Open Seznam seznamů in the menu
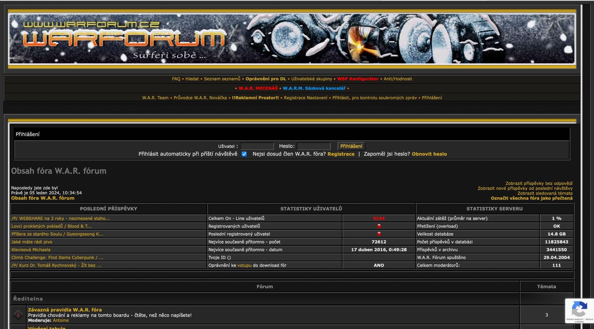Screen dimensions: 594x329 pos(222,79)
